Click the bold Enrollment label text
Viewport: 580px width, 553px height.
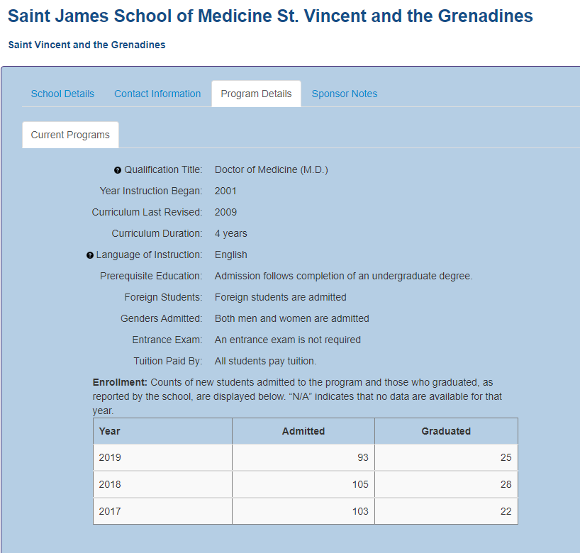(120, 382)
